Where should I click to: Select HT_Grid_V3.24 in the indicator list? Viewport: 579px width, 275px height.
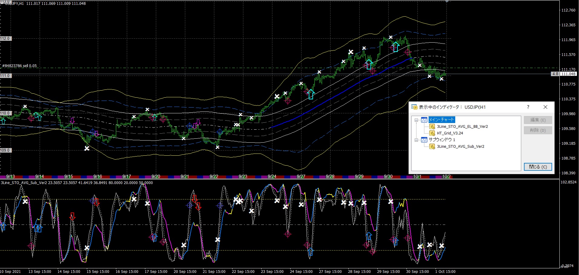(x=450, y=133)
